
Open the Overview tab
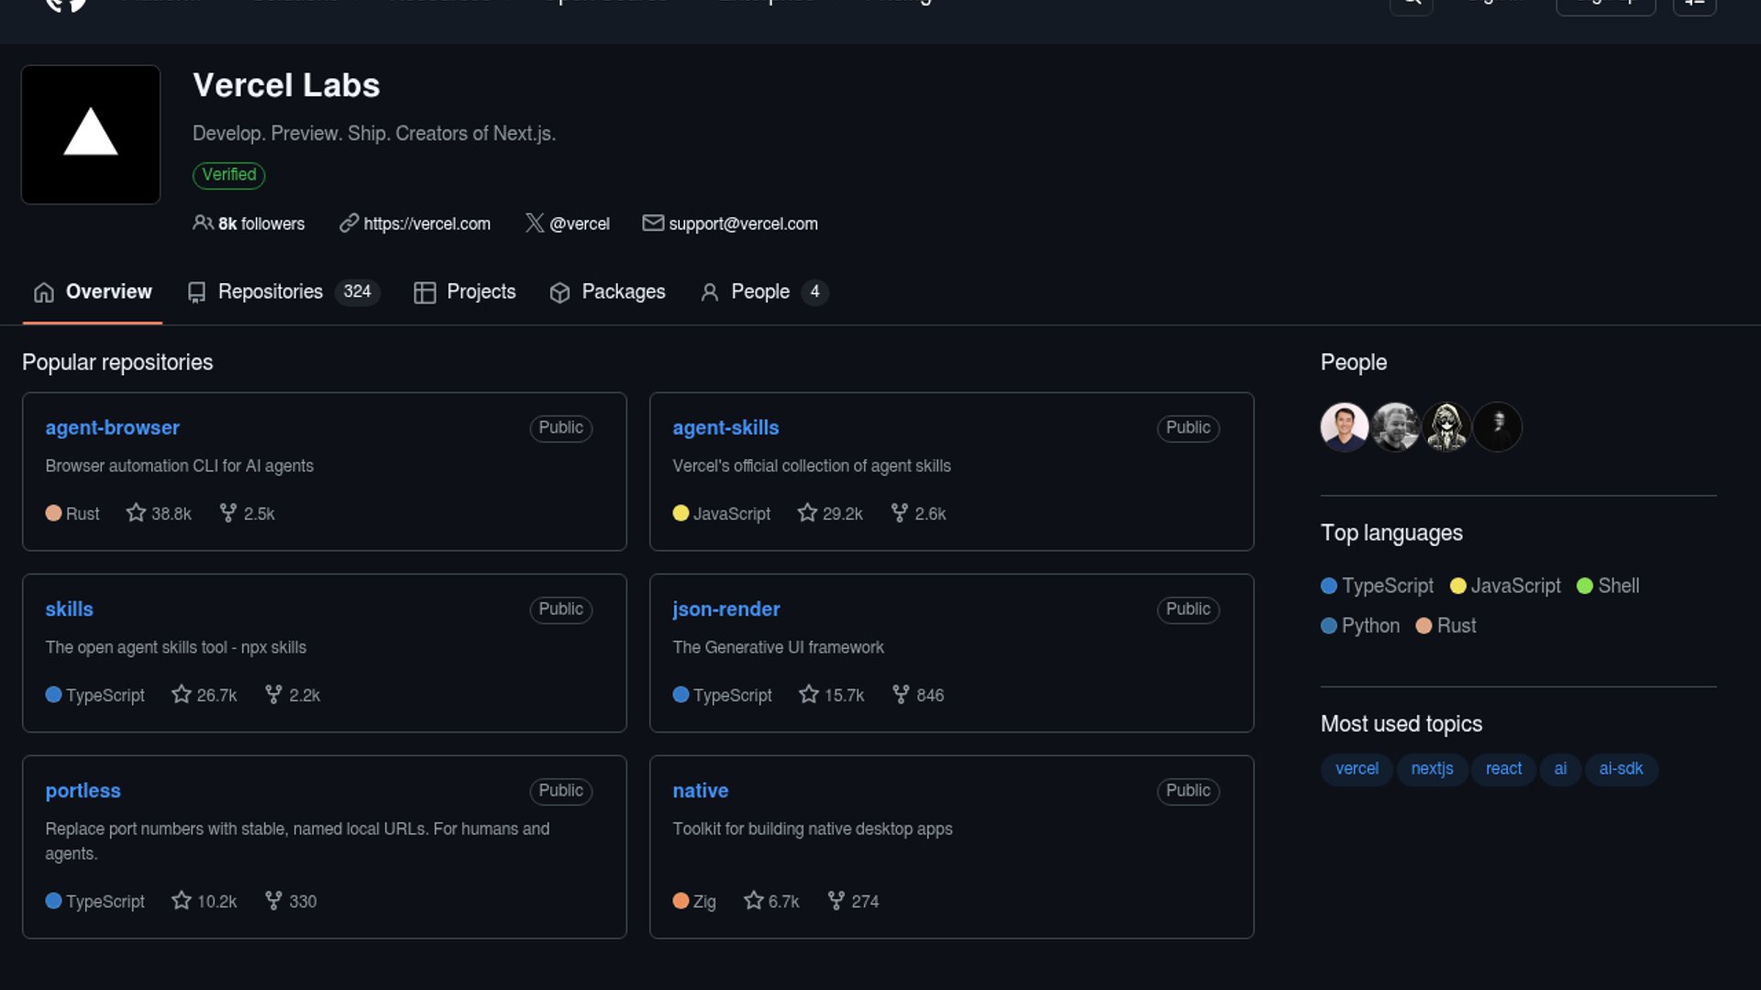click(x=93, y=291)
